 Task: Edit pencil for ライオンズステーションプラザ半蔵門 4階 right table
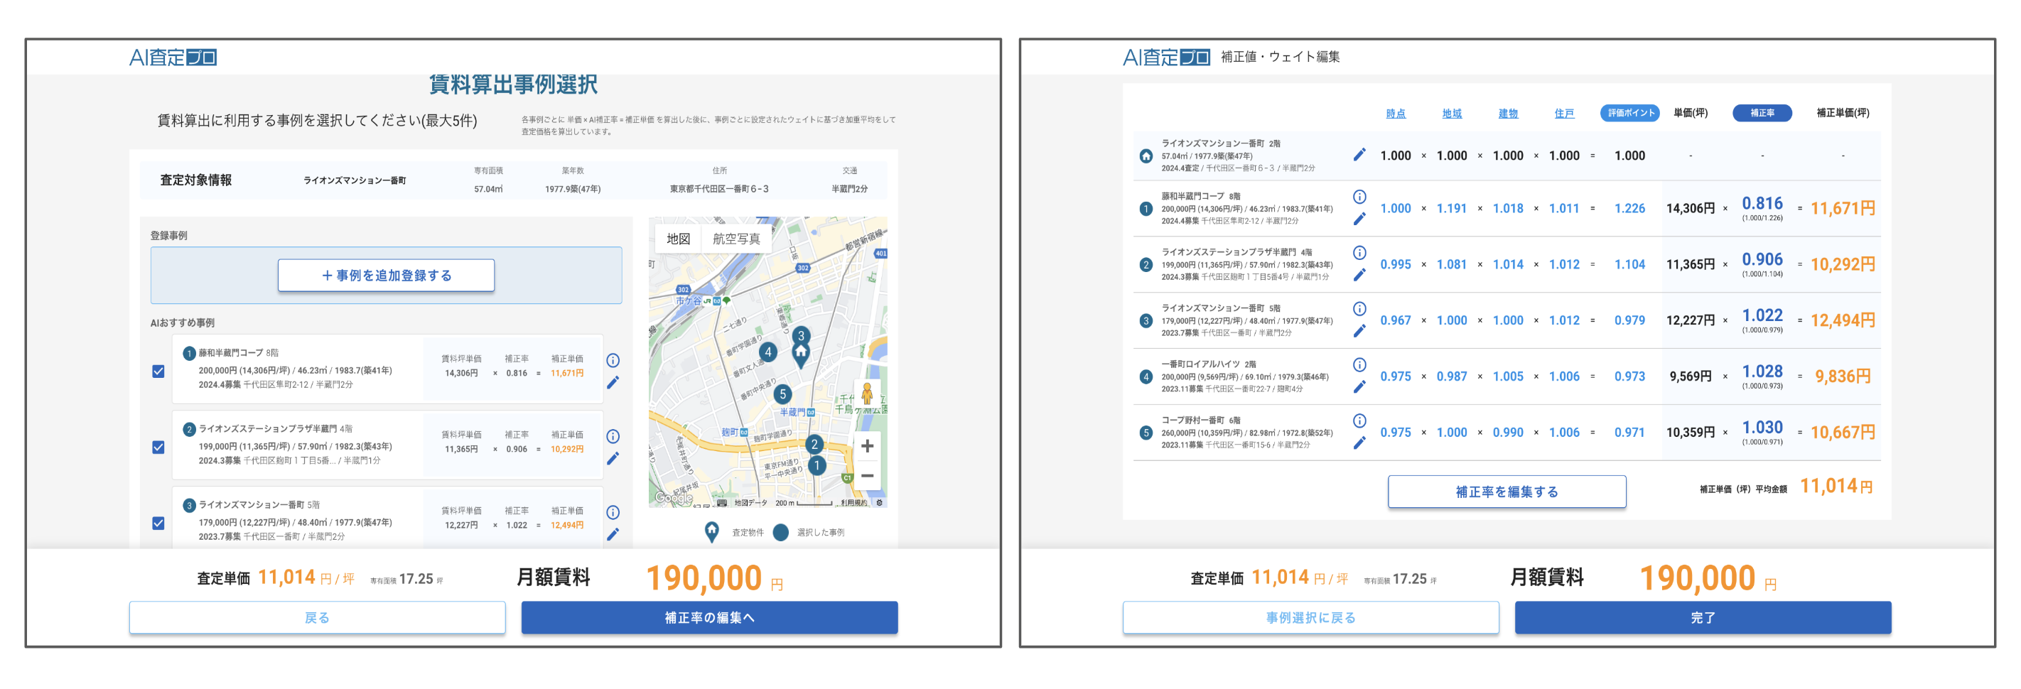point(1359,275)
